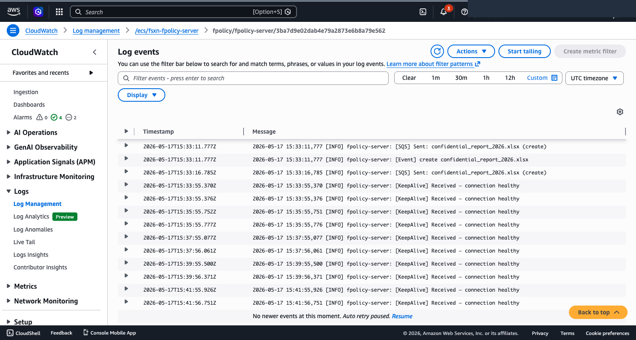Expand the Network Monitoring section
This screenshot has width=636, height=340.
pyautogui.click(x=9, y=301)
